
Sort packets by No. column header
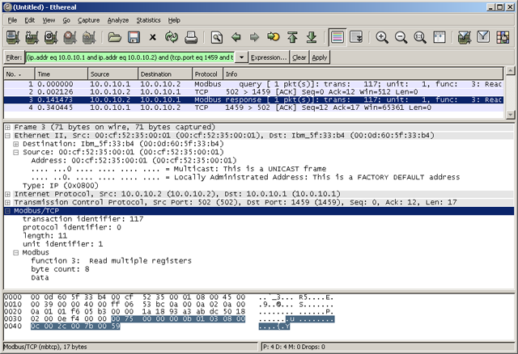coord(19,74)
